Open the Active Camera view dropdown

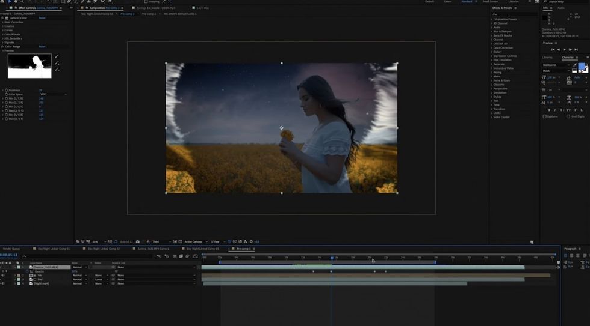click(x=196, y=241)
